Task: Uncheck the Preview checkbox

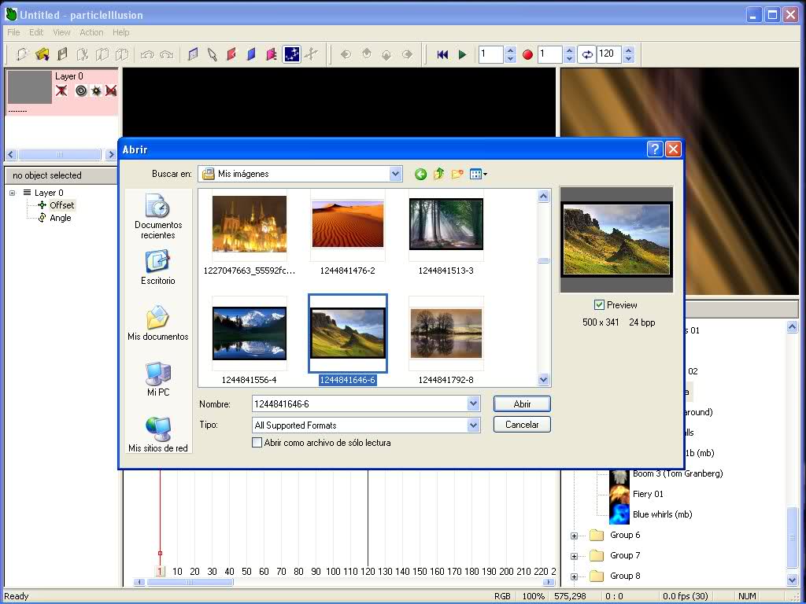Action: coord(599,304)
